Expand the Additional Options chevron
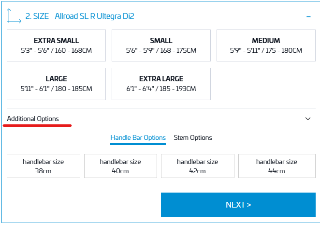 [x=308, y=119]
